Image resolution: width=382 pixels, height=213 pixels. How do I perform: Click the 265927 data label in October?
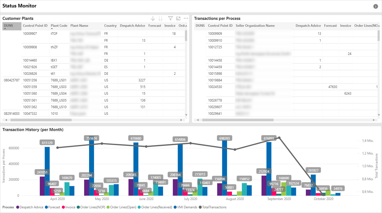313,170
